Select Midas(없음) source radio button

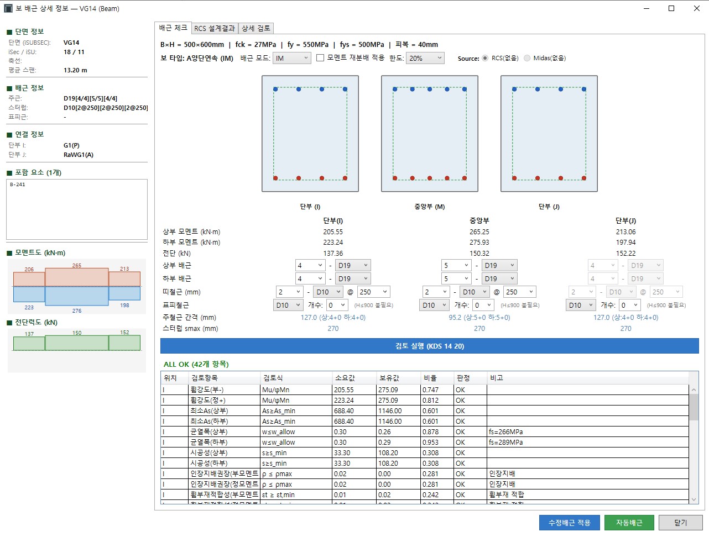(527, 58)
